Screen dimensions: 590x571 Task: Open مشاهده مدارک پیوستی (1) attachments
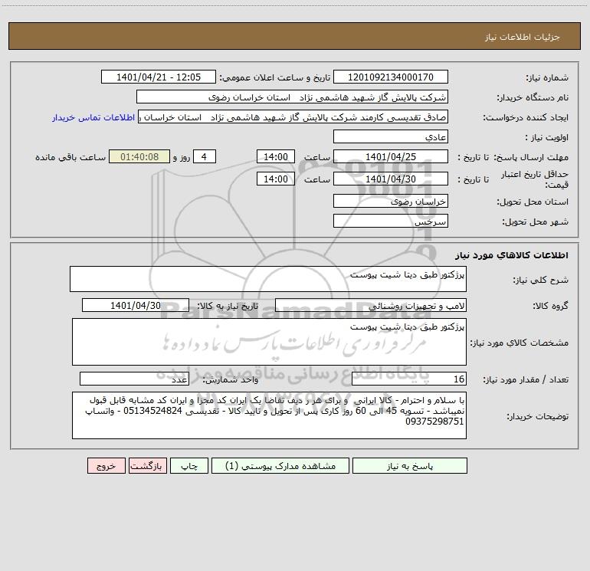[x=280, y=465]
